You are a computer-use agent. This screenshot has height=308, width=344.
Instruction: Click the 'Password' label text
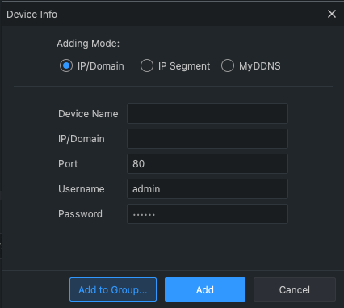click(x=80, y=214)
